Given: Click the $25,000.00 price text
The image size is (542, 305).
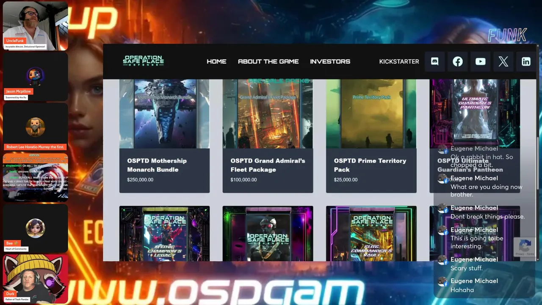Looking at the screenshot, I should (x=346, y=180).
